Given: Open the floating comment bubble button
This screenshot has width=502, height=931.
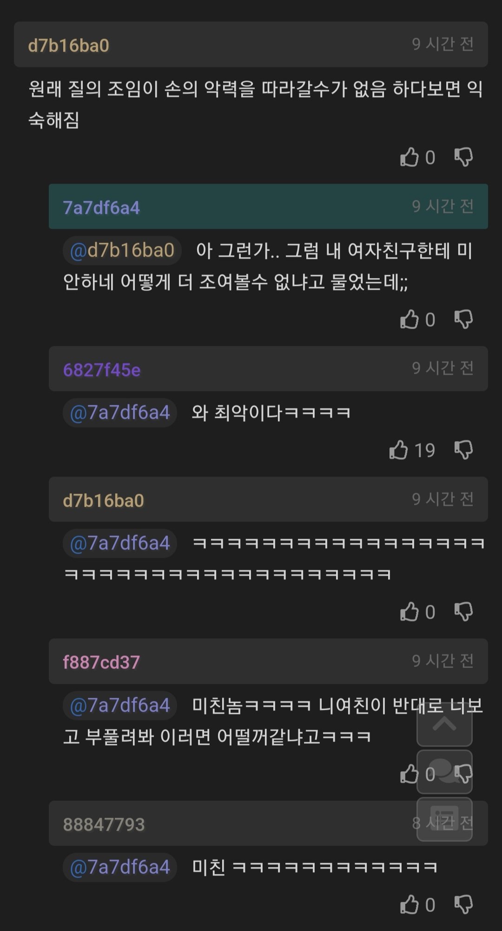Looking at the screenshot, I should point(444,772).
